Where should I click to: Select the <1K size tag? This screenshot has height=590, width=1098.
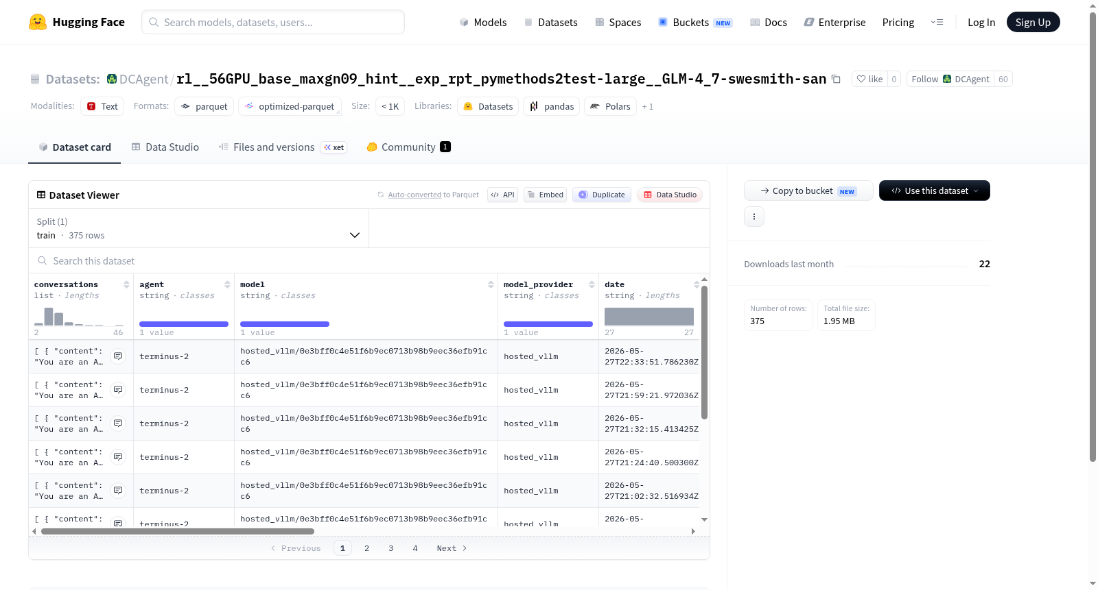390,106
